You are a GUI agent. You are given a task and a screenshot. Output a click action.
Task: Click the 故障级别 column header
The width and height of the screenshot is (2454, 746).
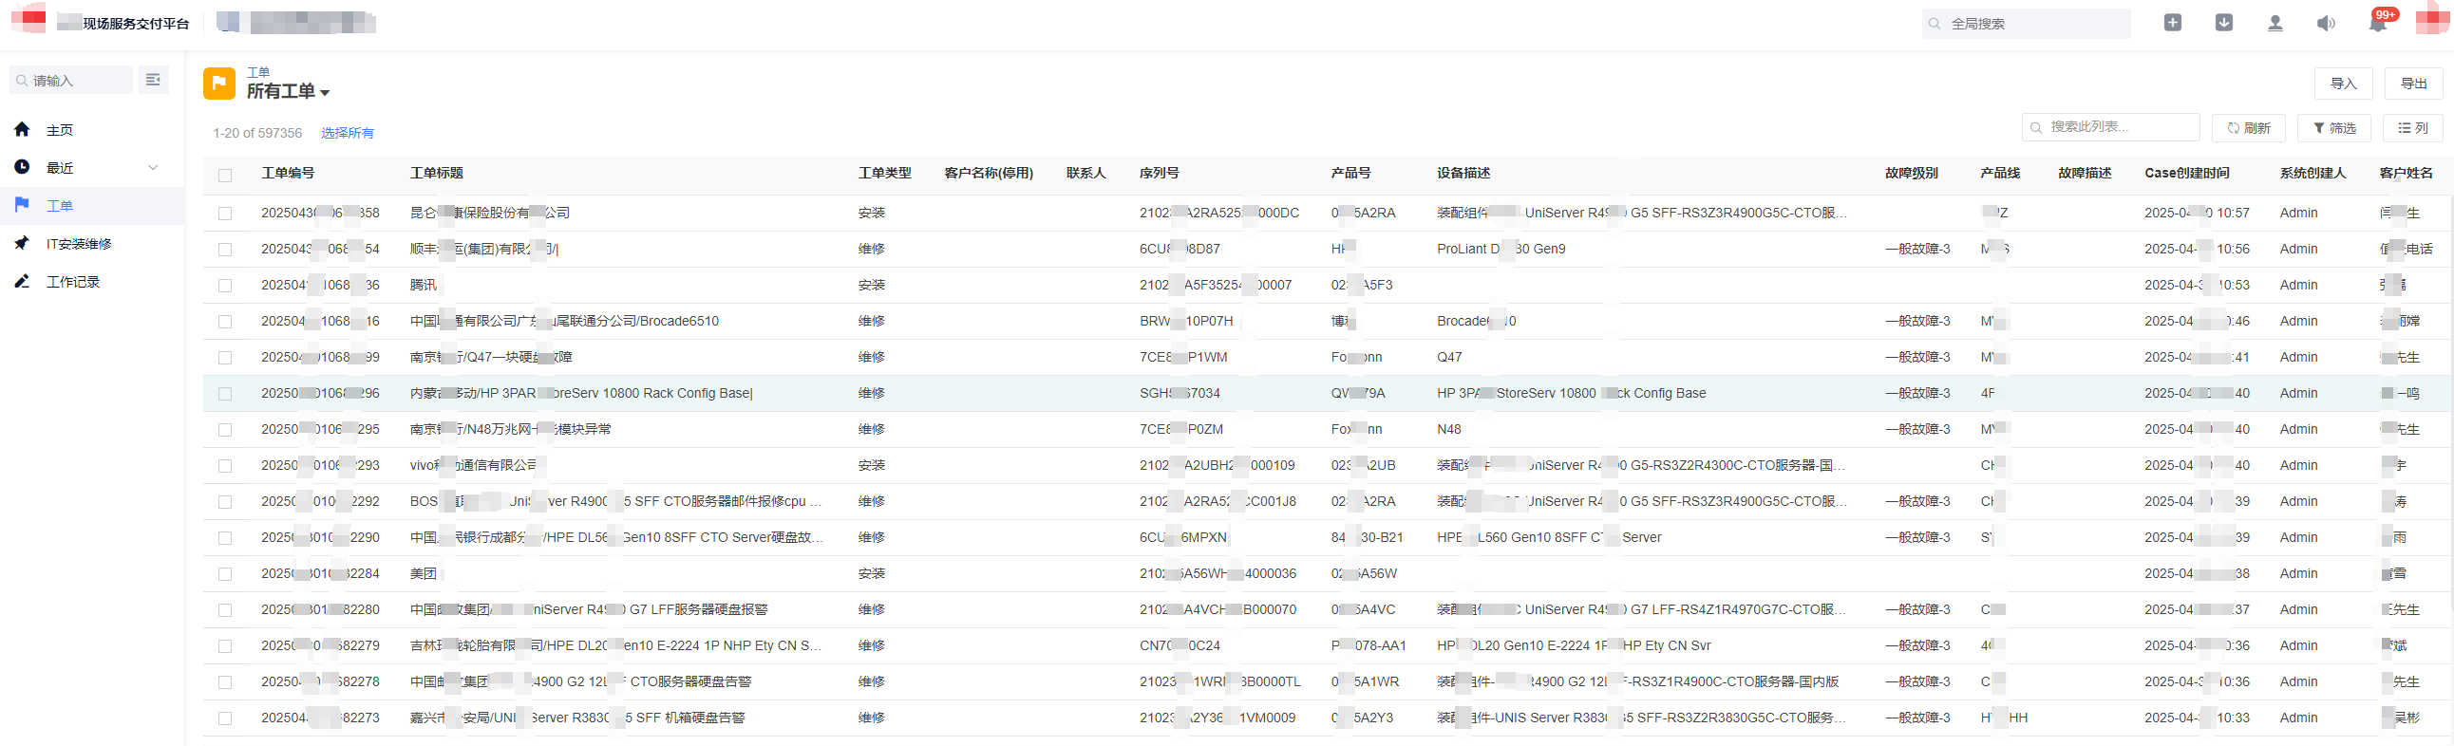1911,173
